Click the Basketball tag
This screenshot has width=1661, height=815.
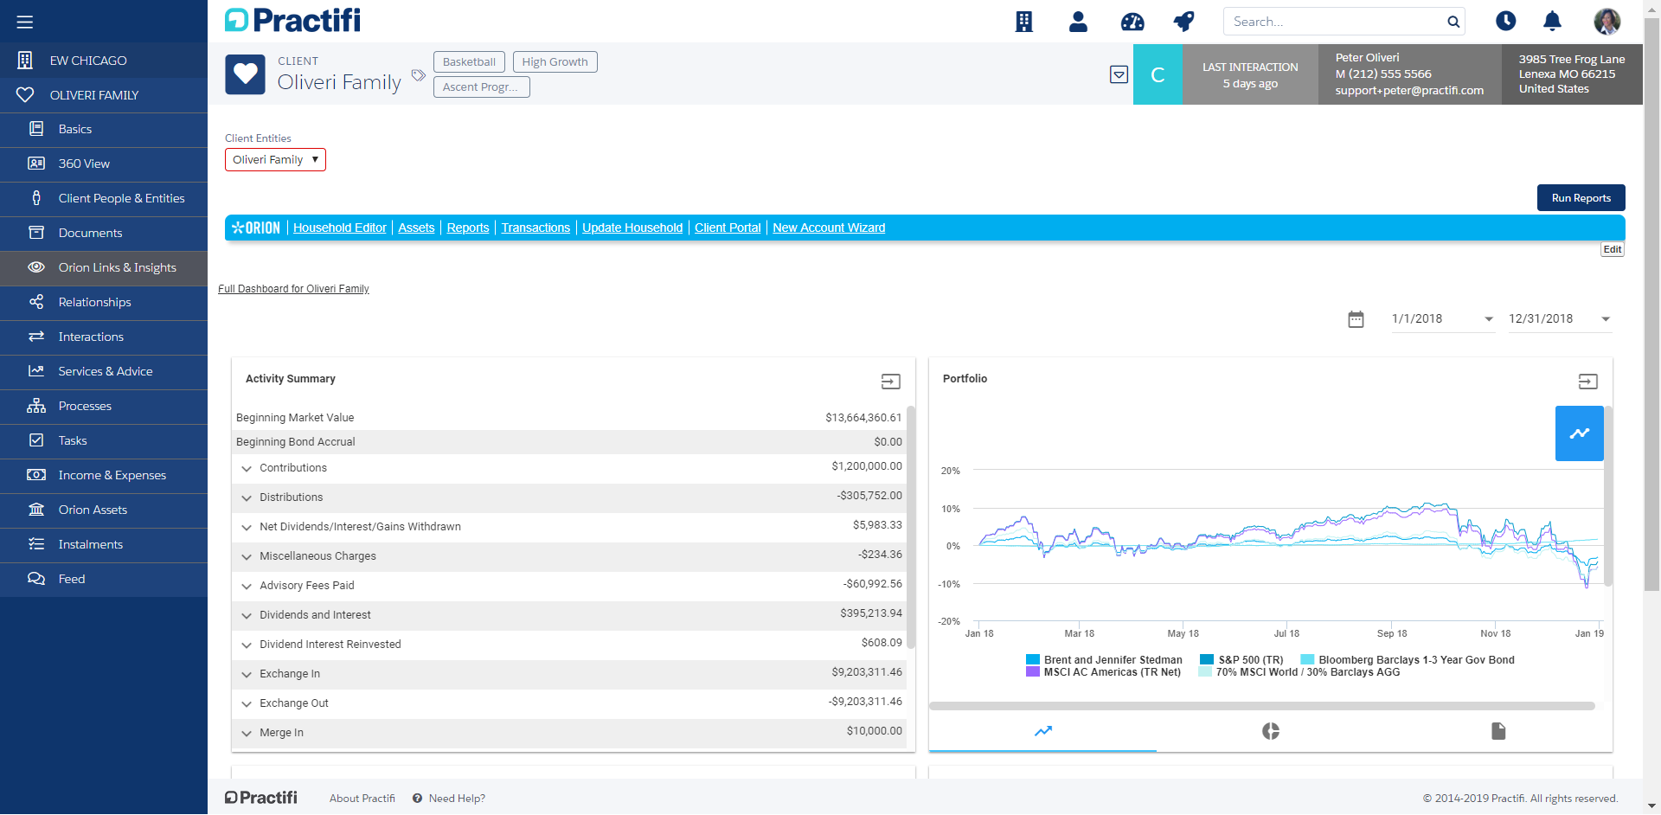point(469,62)
